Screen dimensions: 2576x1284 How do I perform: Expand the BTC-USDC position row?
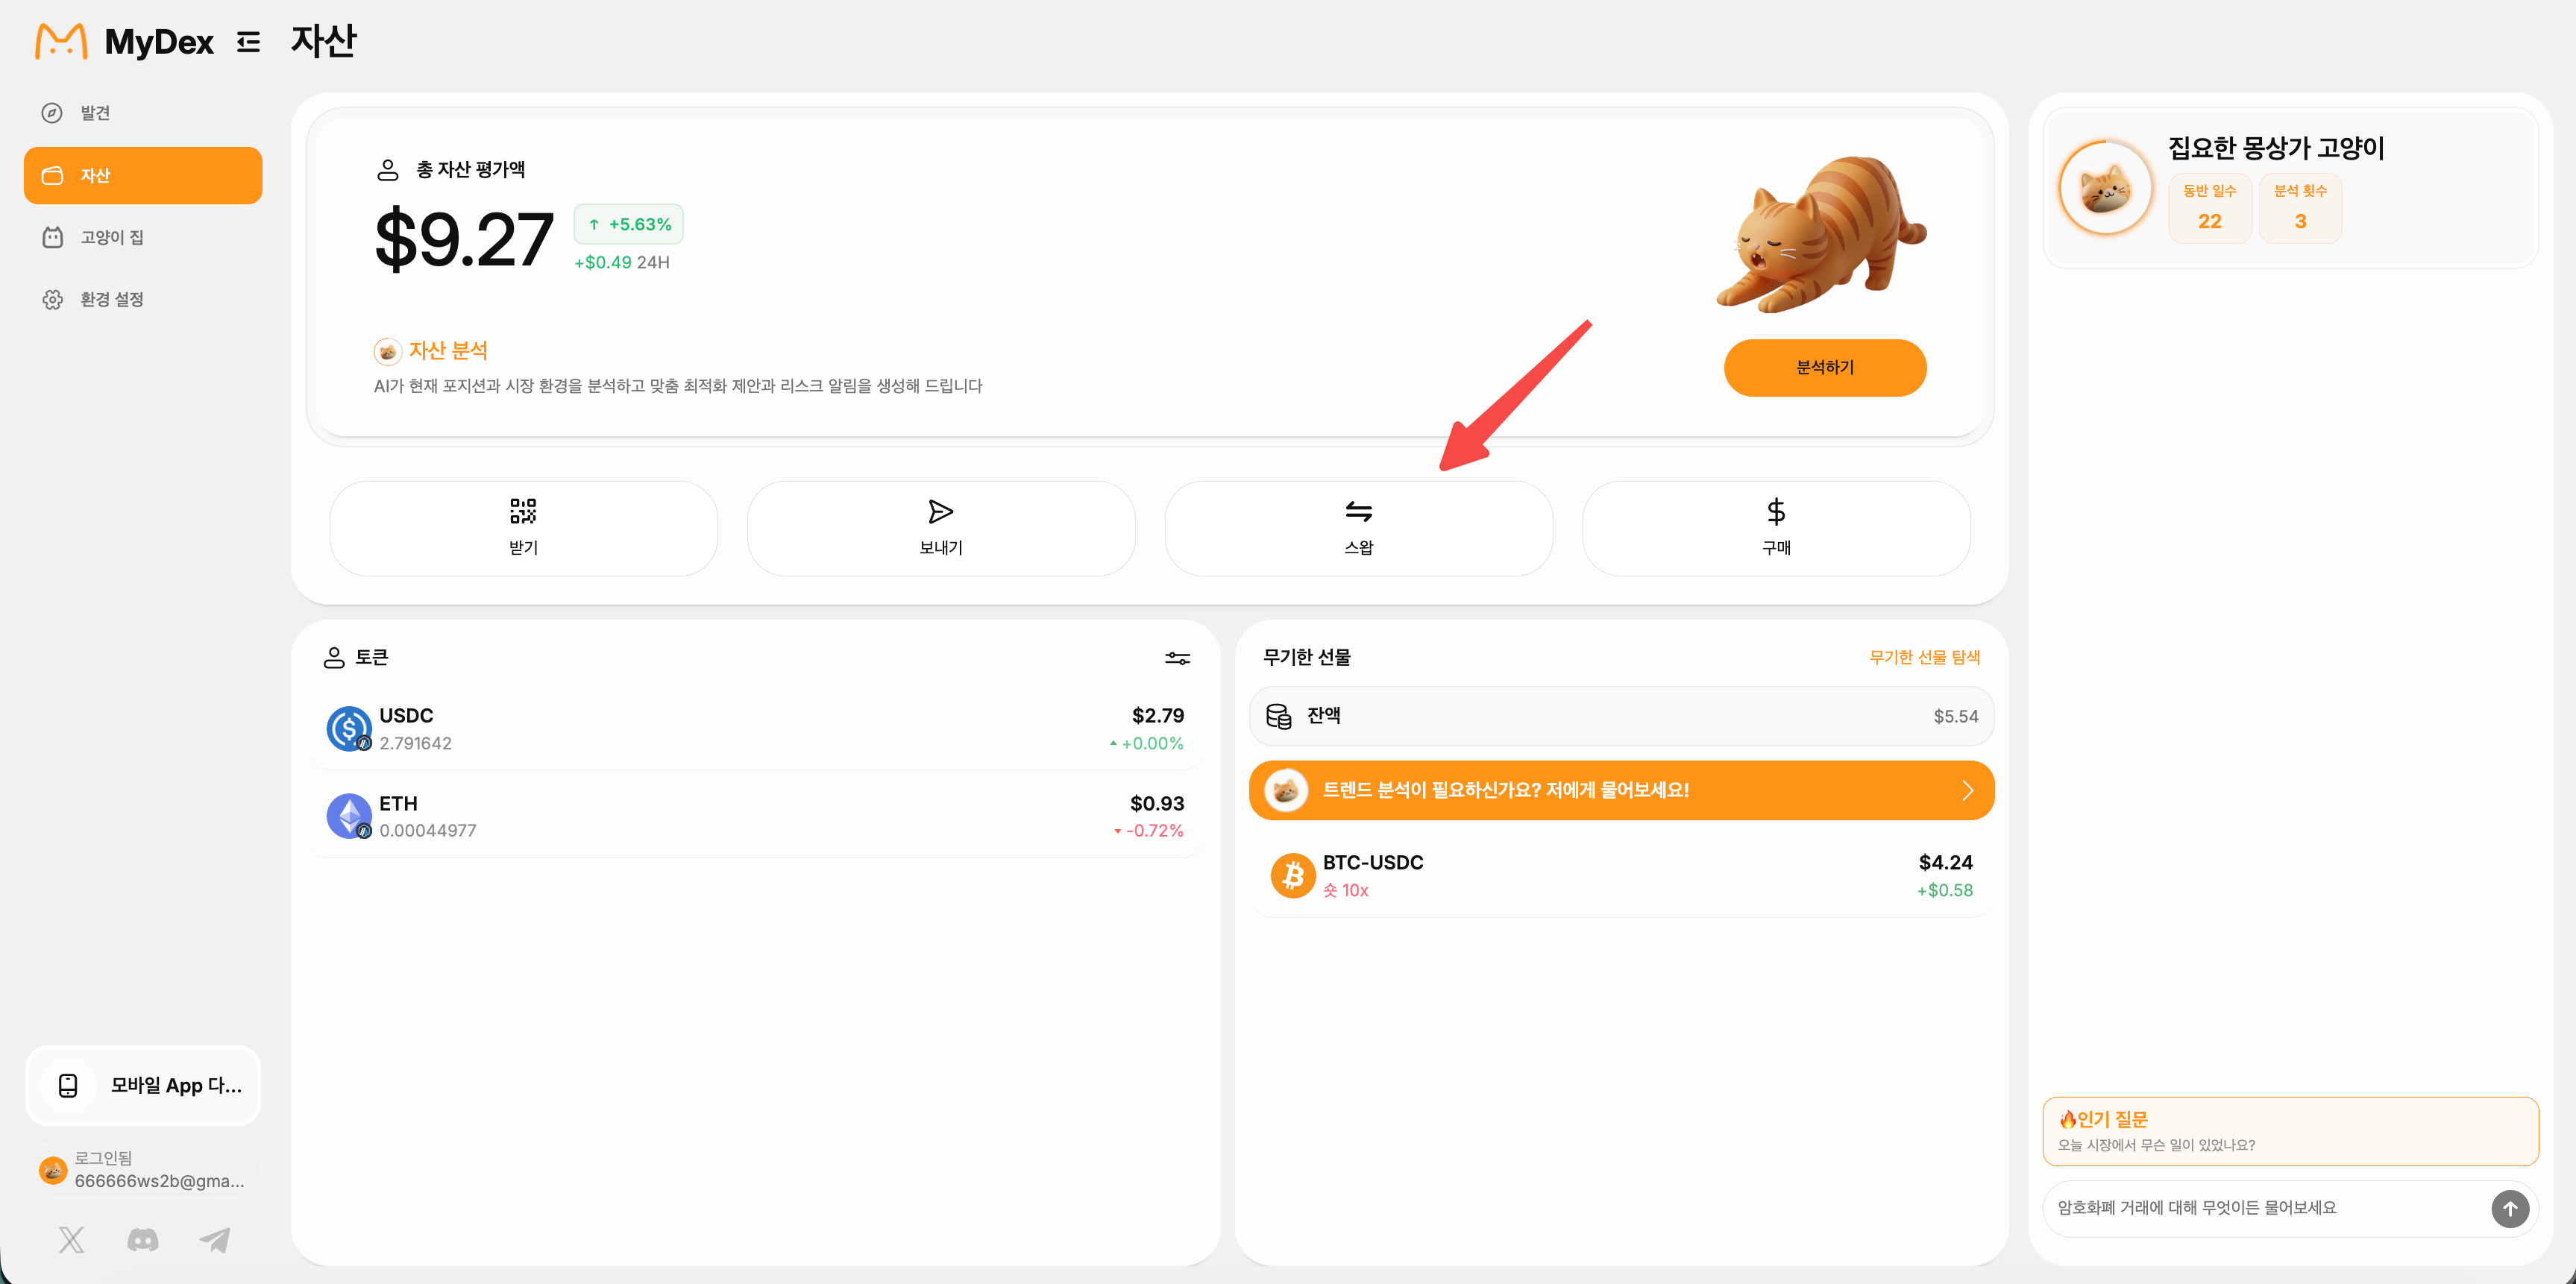[1621, 875]
